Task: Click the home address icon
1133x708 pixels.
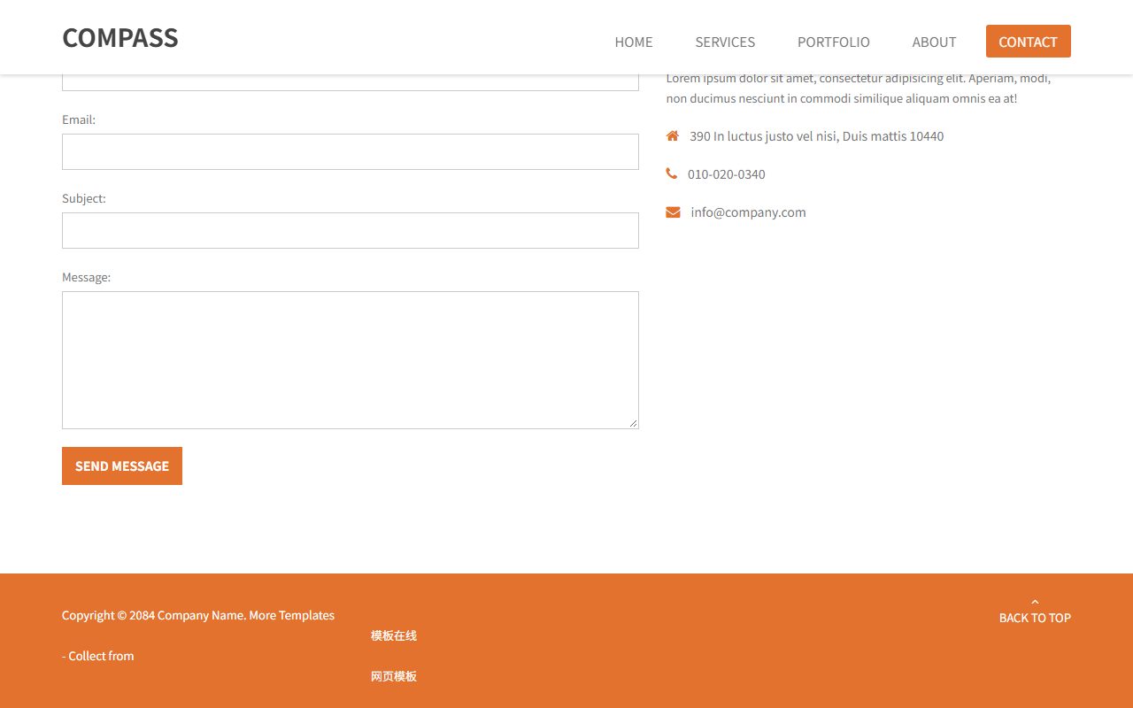Action: pyautogui.click(x=673, y=135)
